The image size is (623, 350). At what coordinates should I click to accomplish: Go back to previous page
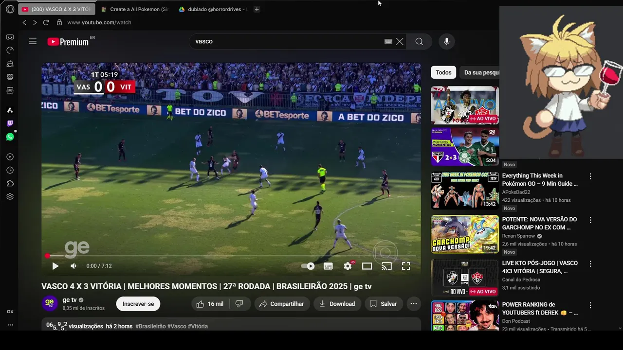pyautogui.click(x=24, y=22)
